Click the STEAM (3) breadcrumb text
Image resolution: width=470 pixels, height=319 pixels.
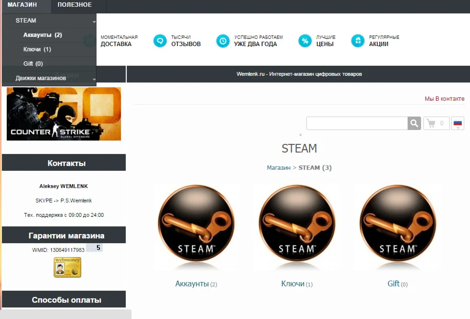click(x=315, y=168)
